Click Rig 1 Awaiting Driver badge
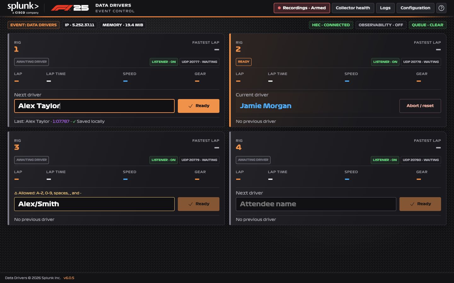This screenshot has width=454, height=283. pyautogui.click(x=32, y=62)
